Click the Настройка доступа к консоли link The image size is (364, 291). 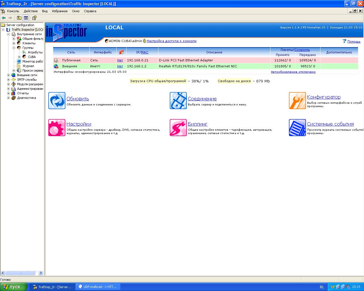pyautogui.click(x=171, y=41)
